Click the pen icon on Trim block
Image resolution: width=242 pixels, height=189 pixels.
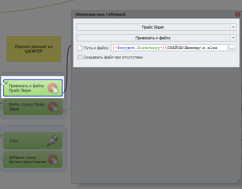click(x=53, y=141)
